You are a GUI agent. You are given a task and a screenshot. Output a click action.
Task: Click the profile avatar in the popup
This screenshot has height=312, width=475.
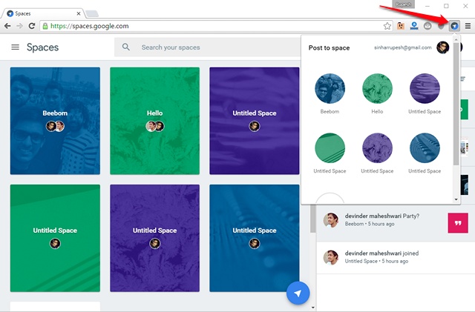coord(442,47)
